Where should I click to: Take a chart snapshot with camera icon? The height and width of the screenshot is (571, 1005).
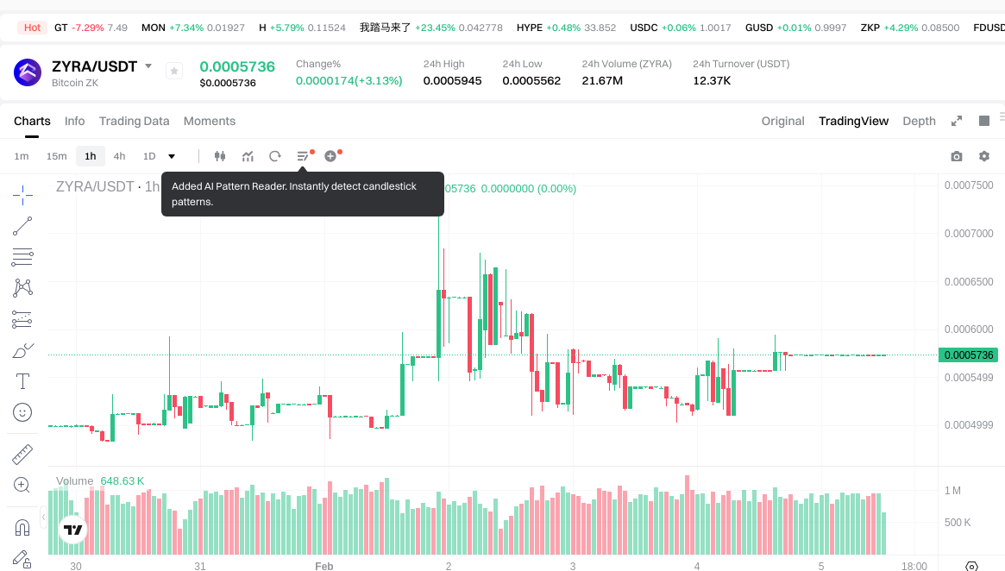click(956, 156)
